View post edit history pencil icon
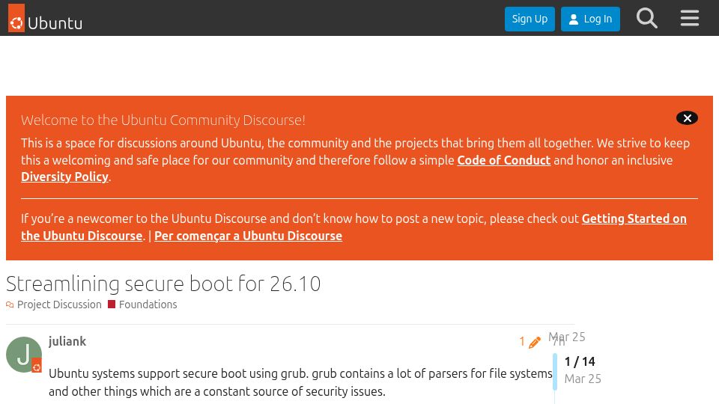719x404 pixels. click(x=534, y=342)
